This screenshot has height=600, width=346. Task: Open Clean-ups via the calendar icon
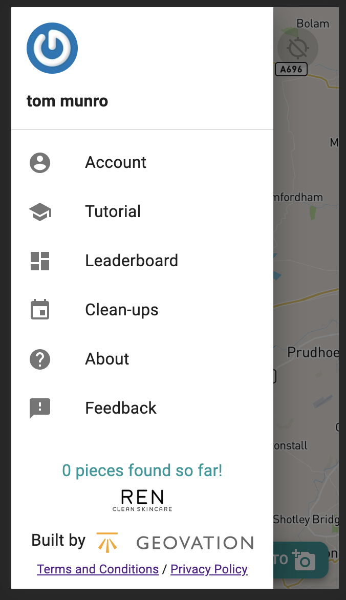click(x=40, y=309)
